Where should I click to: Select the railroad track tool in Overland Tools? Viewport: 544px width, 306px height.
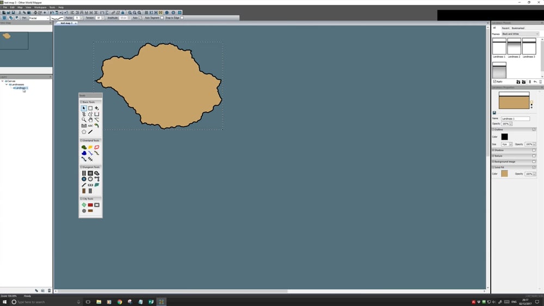(x=90, y=159)
